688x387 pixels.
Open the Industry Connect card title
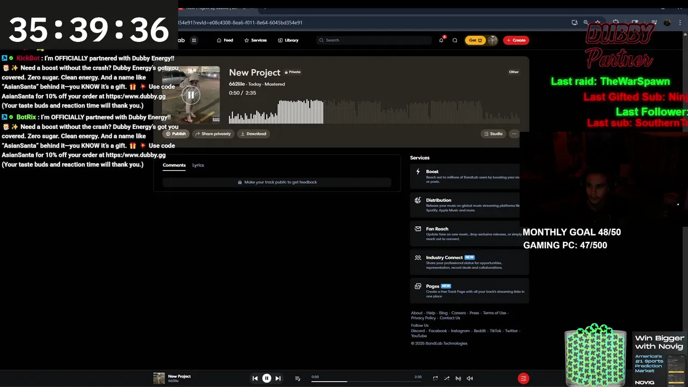point(445,257)
